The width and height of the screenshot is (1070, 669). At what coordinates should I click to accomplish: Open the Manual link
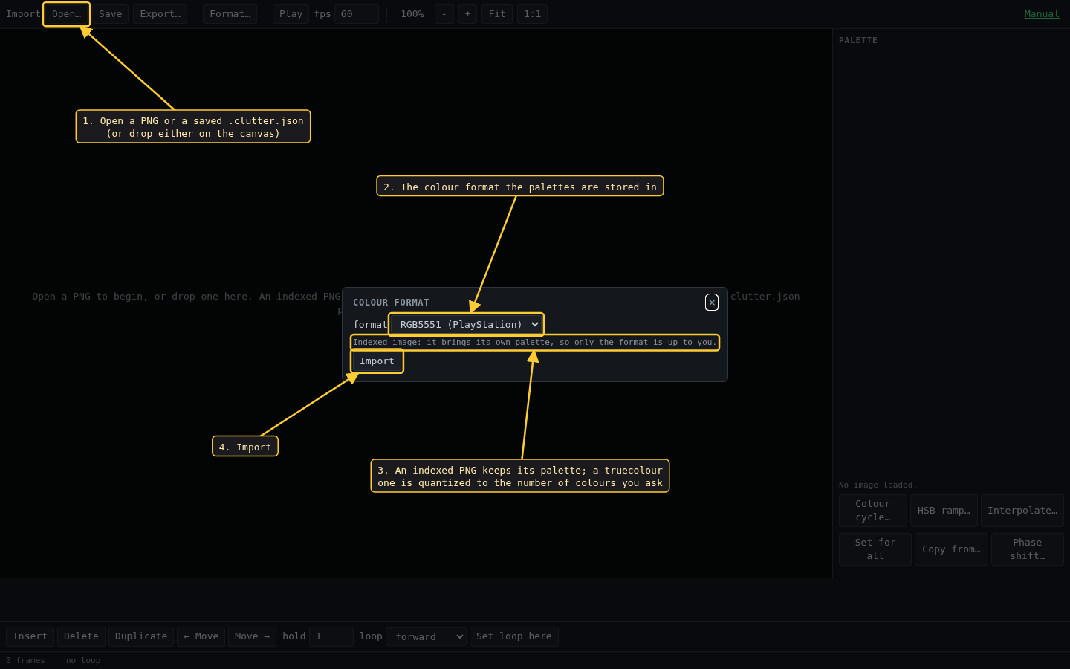pyautogui.click(x=1042, y=14)
